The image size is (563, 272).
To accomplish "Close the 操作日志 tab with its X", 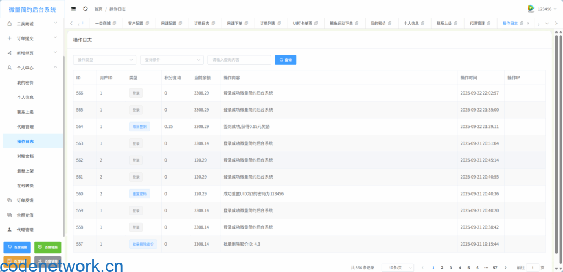I will (x=528, y=24).
